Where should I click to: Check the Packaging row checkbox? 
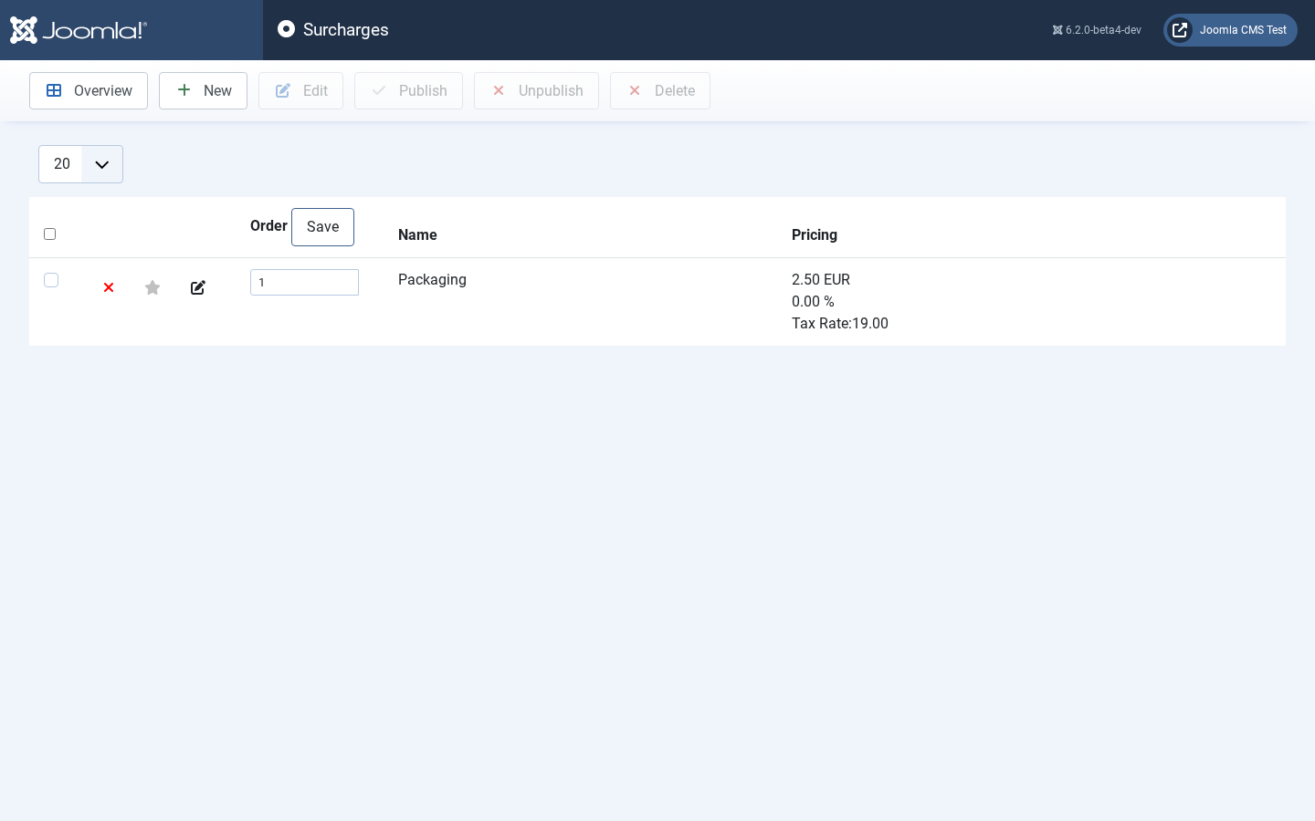(x=51, y=280)
